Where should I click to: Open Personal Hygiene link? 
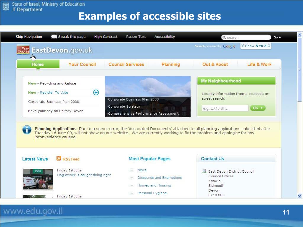(152, 193)
